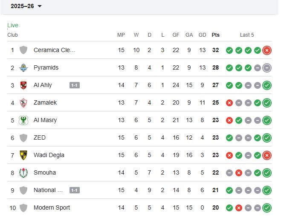Click the Ceramica Cleopatra placeholder shield icon
284x216 pixels.
[23, 50]
